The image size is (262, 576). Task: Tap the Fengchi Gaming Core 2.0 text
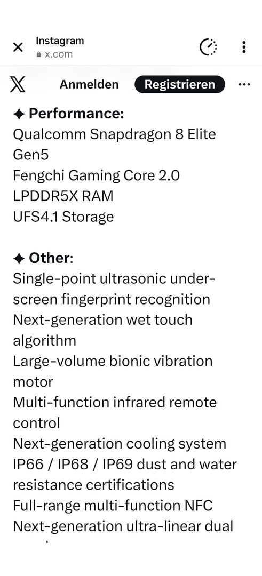pos(96,175)
